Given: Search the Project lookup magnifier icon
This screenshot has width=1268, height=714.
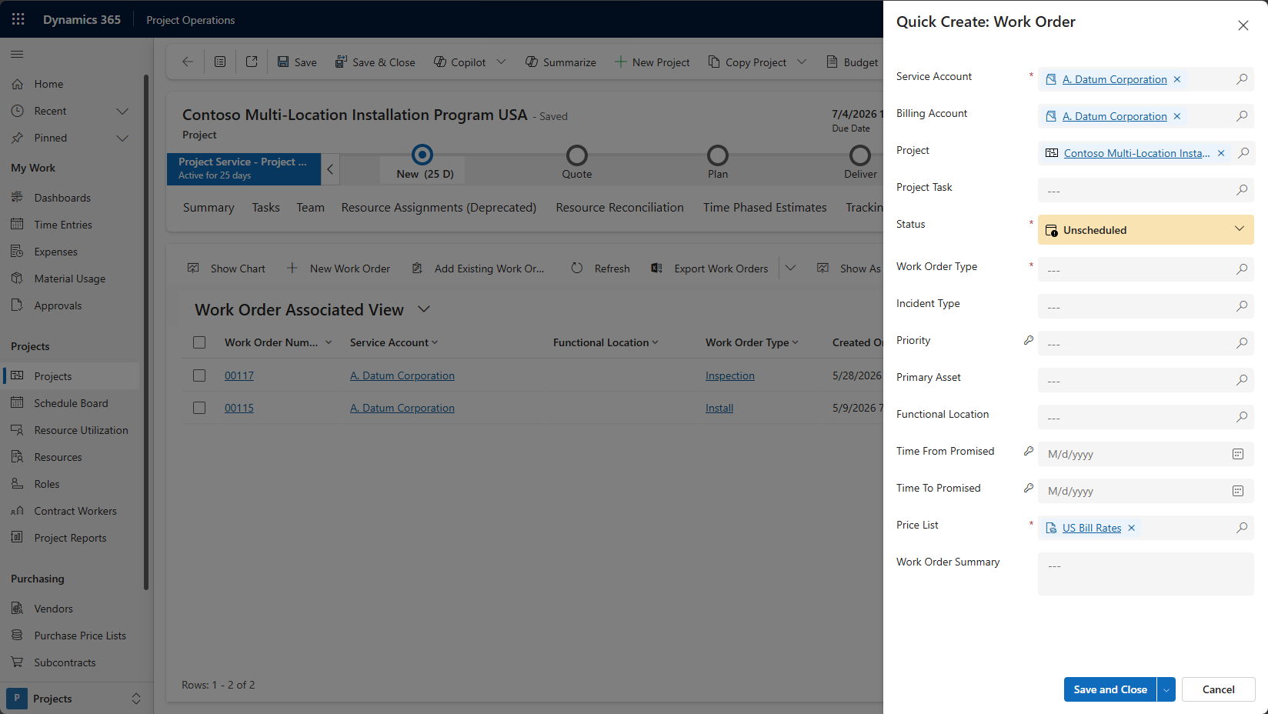Looking at the screenshot, I should pos(1243,153).
